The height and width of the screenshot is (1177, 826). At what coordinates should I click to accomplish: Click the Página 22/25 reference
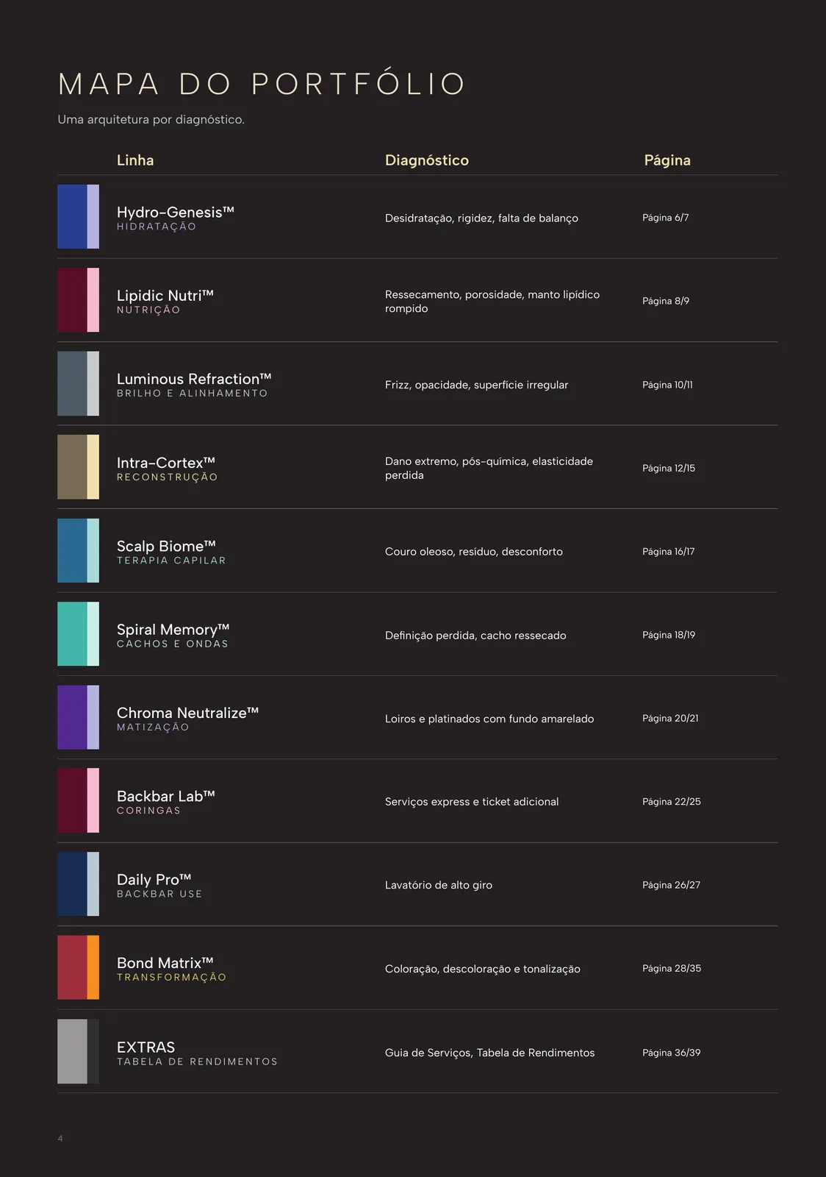[672, 801]
